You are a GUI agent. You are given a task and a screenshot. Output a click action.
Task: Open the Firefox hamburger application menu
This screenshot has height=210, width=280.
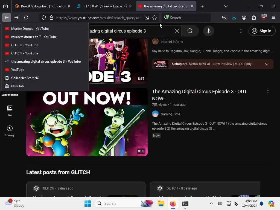(273, 17)
